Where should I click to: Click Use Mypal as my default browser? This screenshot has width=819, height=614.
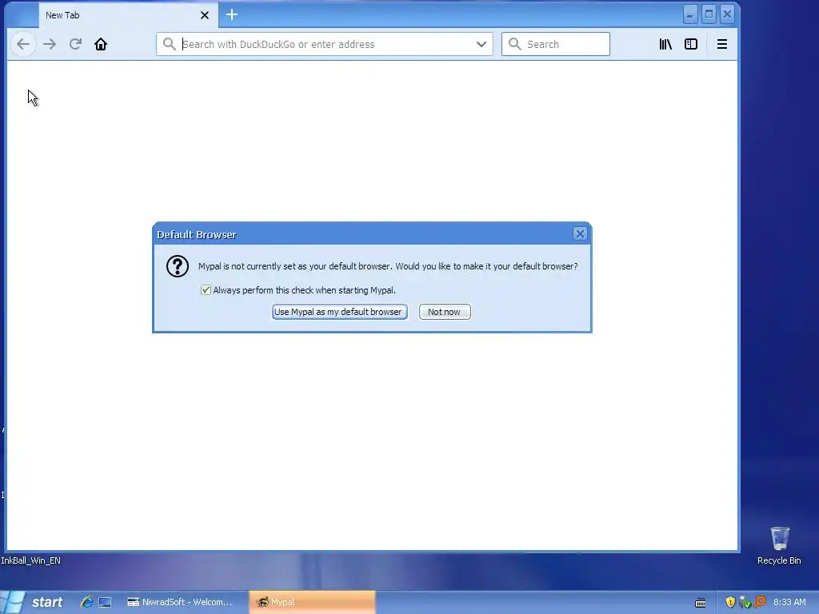point(339,312)
